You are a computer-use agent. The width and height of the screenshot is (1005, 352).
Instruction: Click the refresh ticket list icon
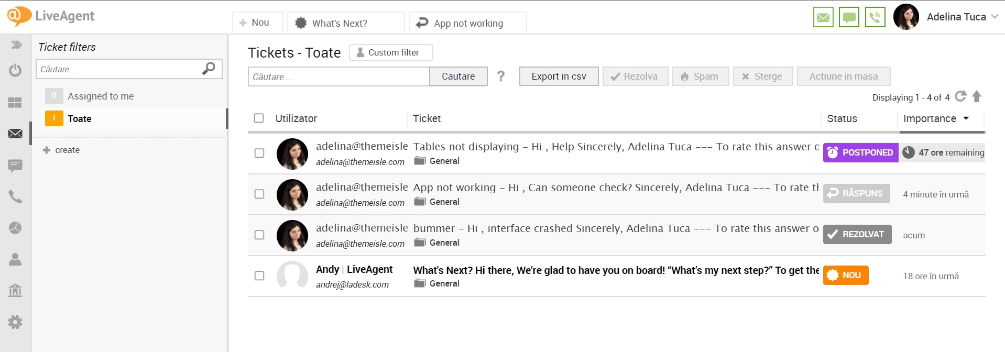click(960, 96)
